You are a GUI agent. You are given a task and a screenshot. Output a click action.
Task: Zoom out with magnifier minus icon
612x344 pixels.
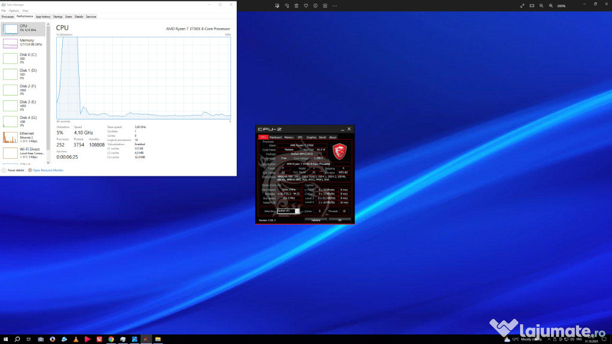click(x=541, y=5)
